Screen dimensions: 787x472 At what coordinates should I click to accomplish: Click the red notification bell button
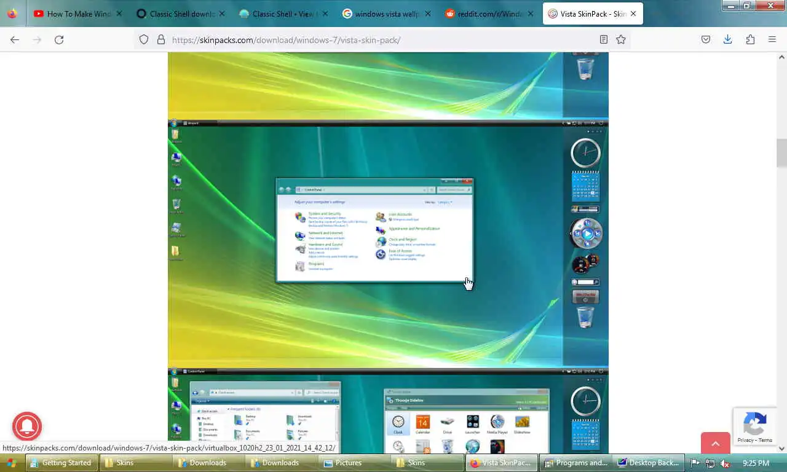(x=26, y=427)
